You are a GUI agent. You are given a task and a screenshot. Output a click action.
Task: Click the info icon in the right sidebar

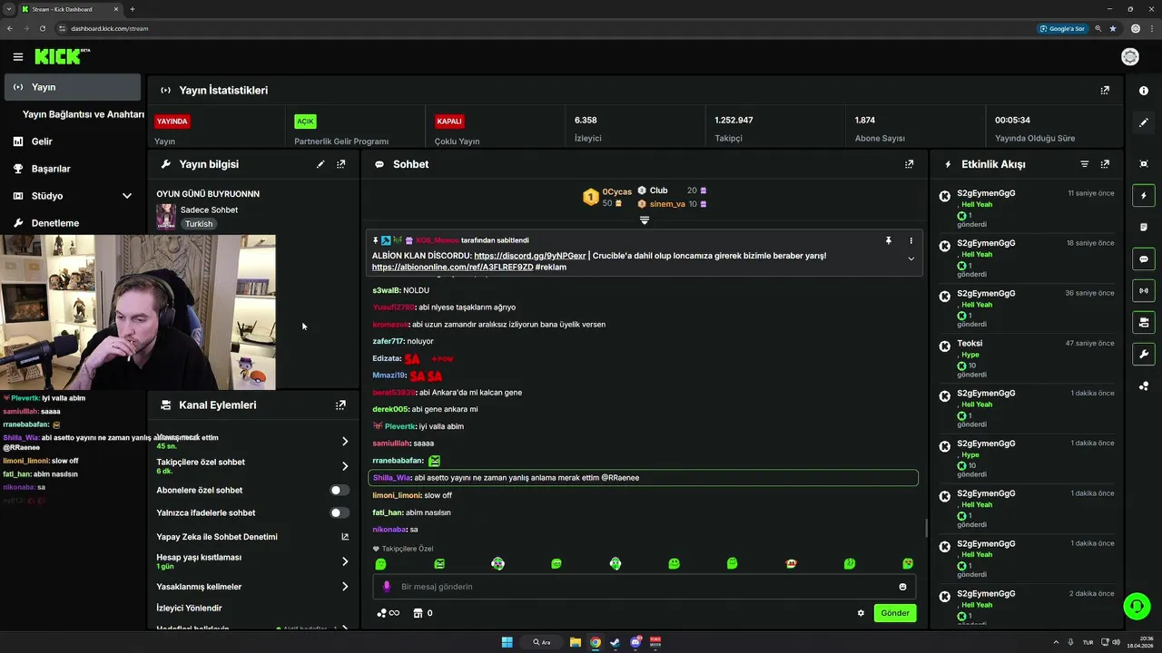coord(1144,91)
